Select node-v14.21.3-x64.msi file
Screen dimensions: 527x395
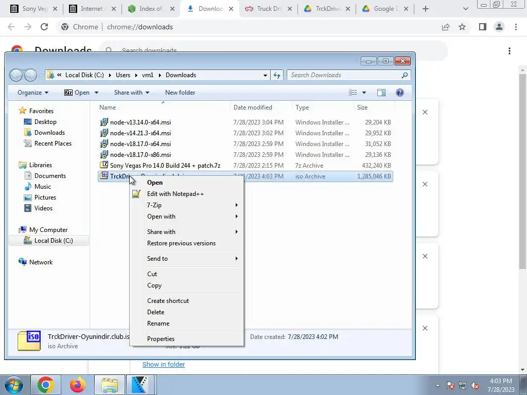140,133
